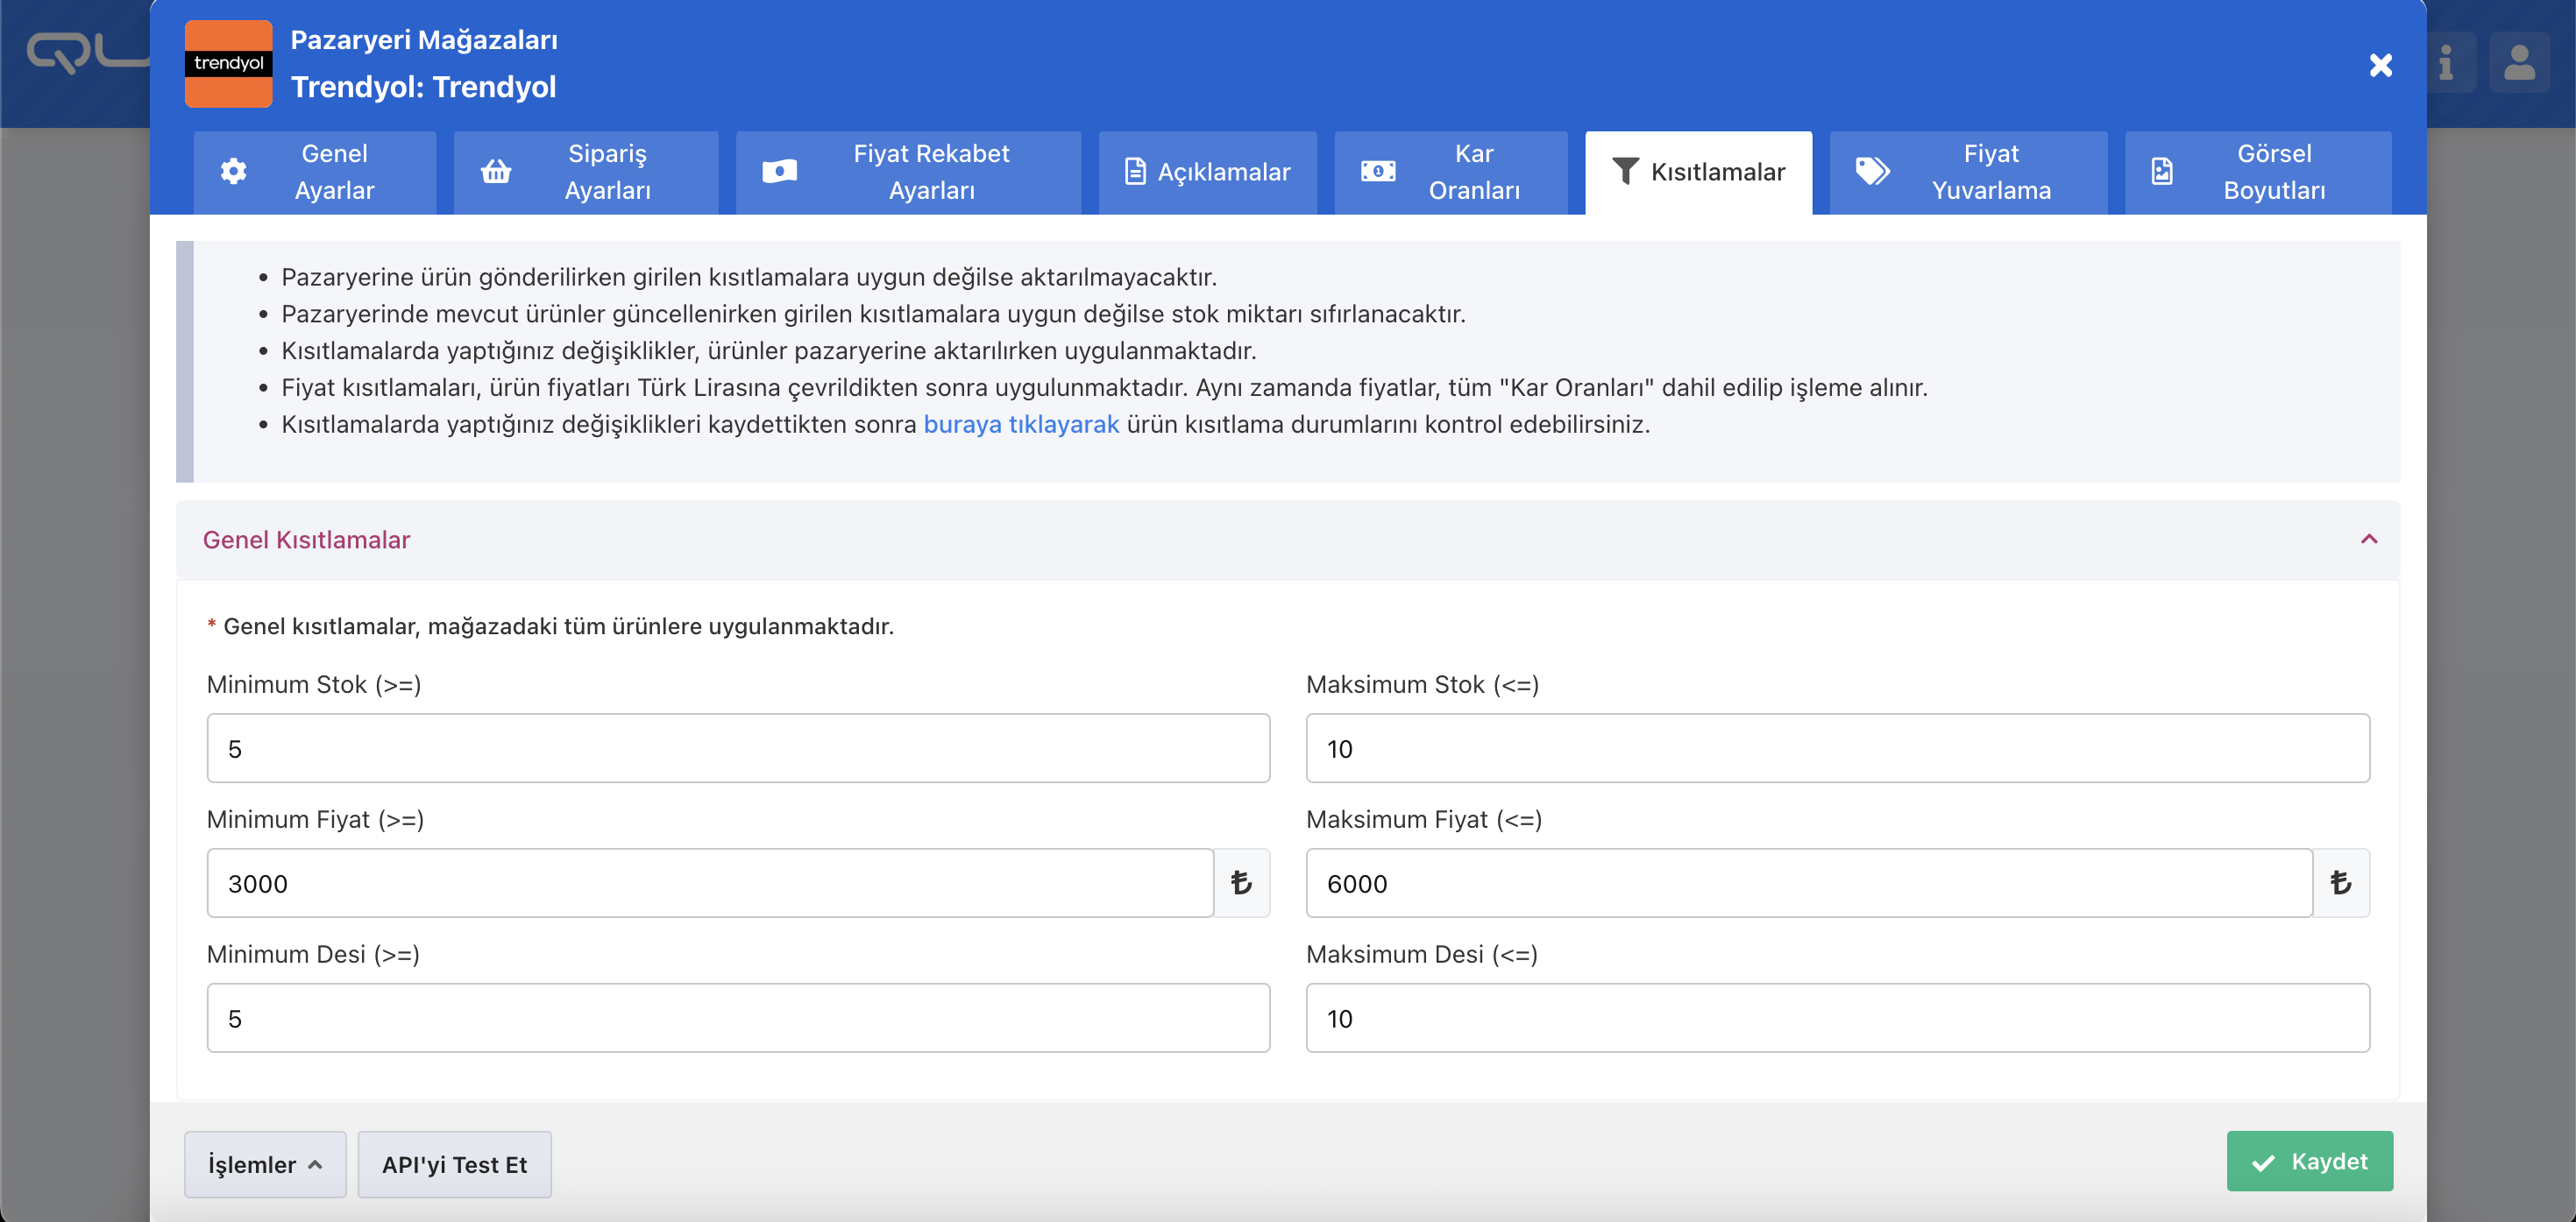Go to the Kar Oranları tab
This screenshot has width=2576, height=1222.
pyautogui.click(x=1450, y=172)
